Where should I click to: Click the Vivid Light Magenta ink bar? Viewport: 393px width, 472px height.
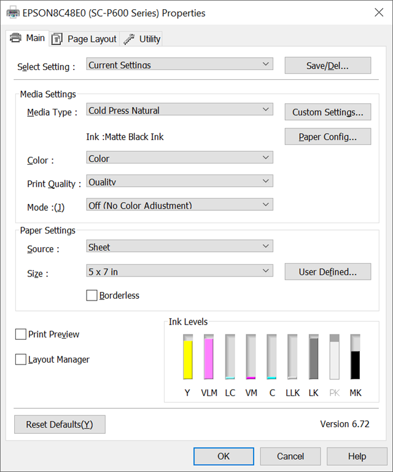[209, 356]
